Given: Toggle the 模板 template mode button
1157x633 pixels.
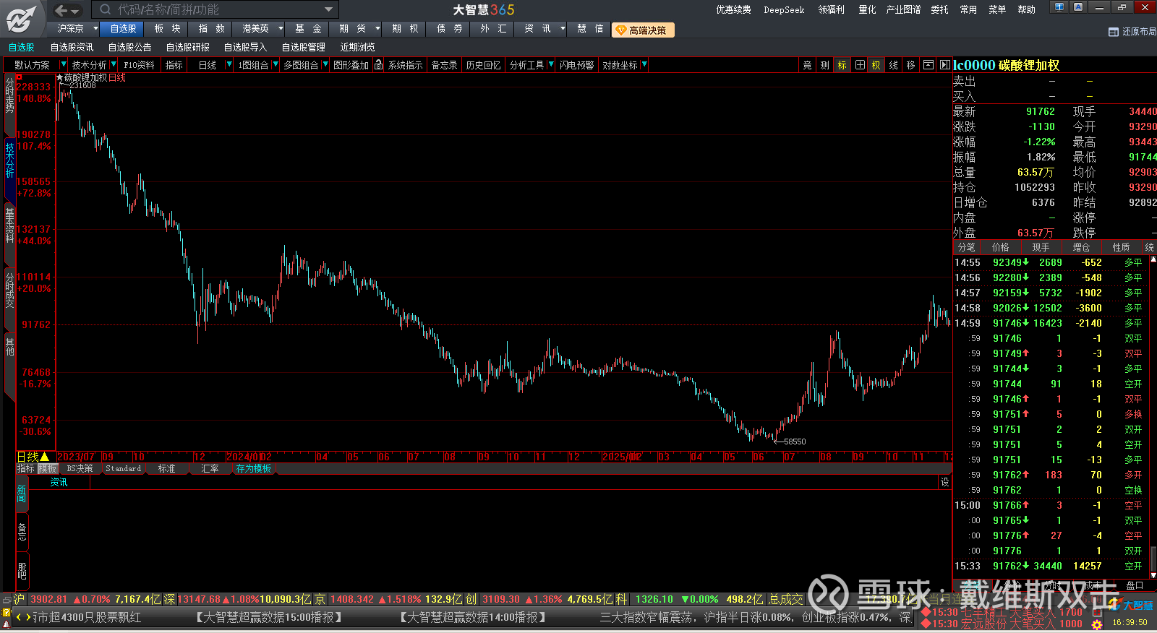Looking at the screenshot, I should click(x=47, y=469).
